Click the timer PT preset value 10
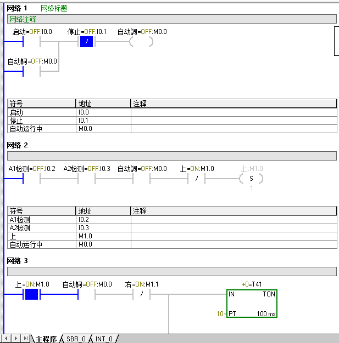Screen dimensions: 339x343 pyautogui.click(x=220, y=314)
